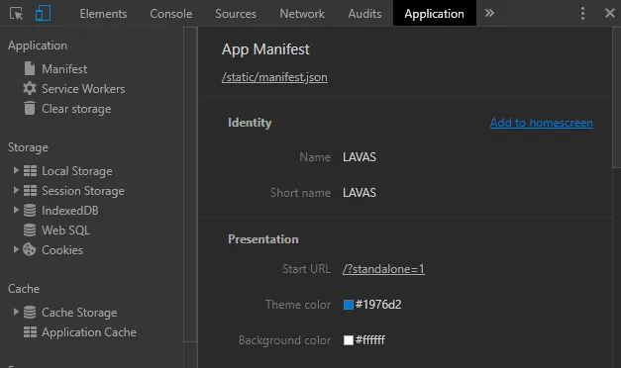Click the blue theme color swatch
The height and width of the screenshot is (368, 621).
click(x=348, y=305)
